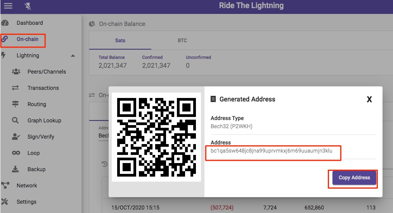Click the 15/OCT/2020 15:15 transaction date
Viewport: 393px width, 213px height.
[135, 208]
